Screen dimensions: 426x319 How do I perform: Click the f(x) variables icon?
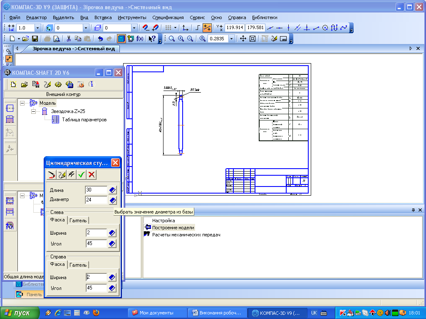[140, 39]
